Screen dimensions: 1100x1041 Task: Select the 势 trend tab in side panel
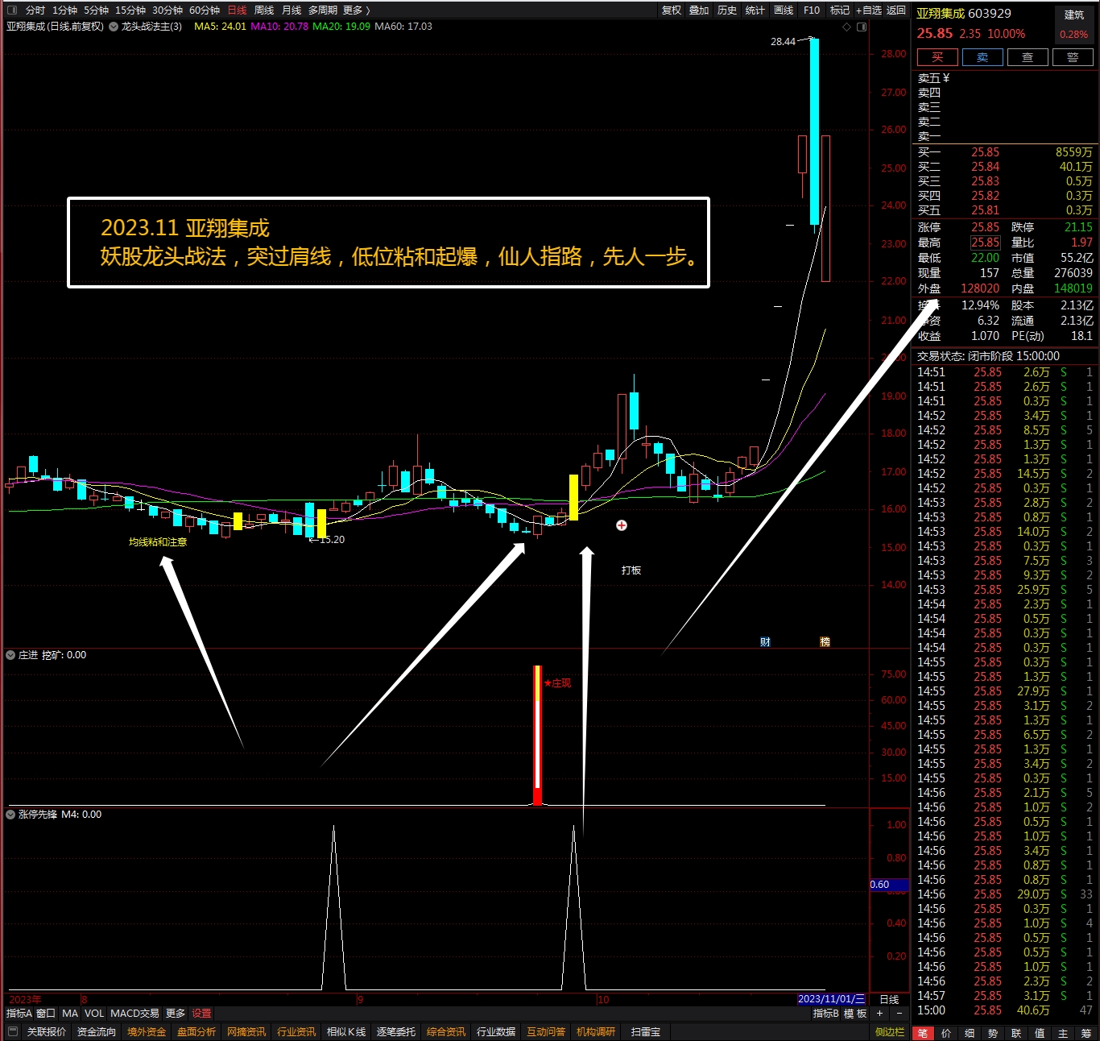993,1033
